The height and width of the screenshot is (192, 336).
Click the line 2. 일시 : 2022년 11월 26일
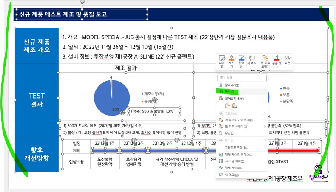[118, 47]
